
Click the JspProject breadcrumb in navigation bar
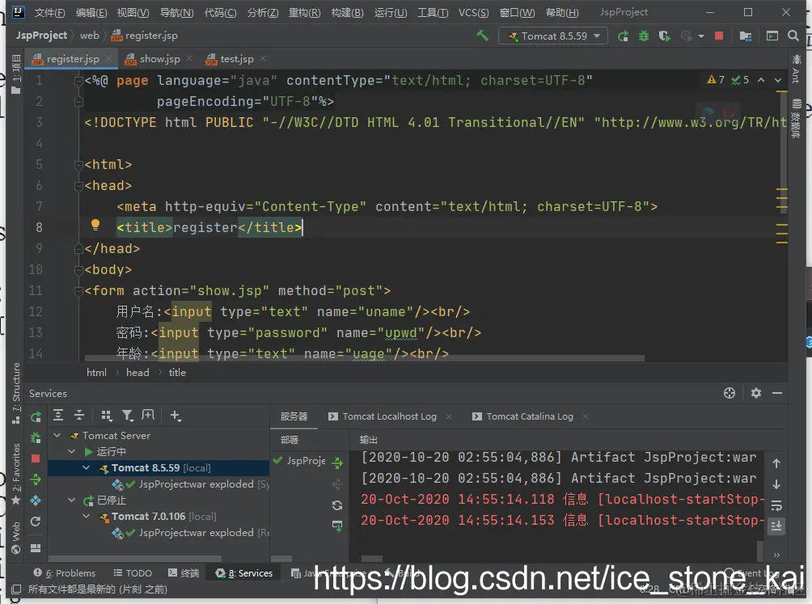pyautogui.click(x=41, y=36)
